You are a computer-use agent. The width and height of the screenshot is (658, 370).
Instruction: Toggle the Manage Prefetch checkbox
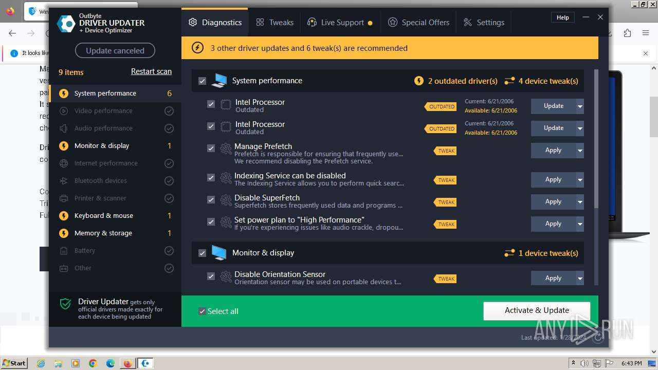pos(211,149)
